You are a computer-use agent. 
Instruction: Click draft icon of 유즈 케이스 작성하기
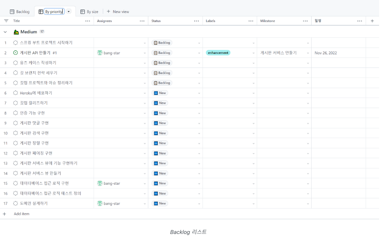15,63
